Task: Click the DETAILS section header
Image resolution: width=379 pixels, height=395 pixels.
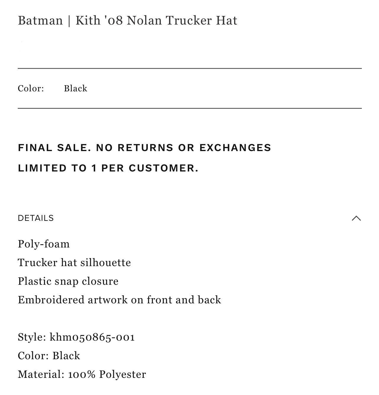Action: [36, 218]
